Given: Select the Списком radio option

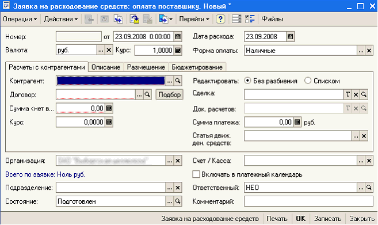Looking at the screenshot, I should coord(308,81).
